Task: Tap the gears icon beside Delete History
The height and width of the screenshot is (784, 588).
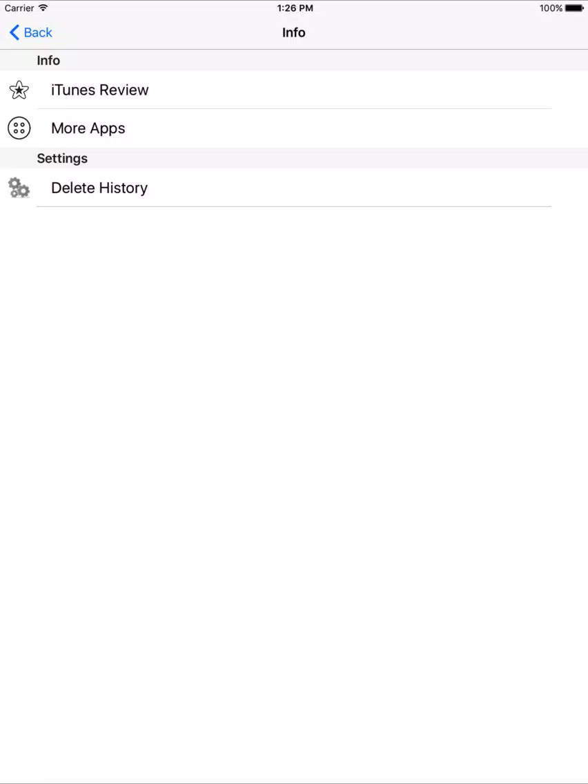Action: (19, 188)
